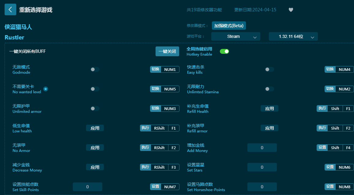Click the back arrow icon

10,9
